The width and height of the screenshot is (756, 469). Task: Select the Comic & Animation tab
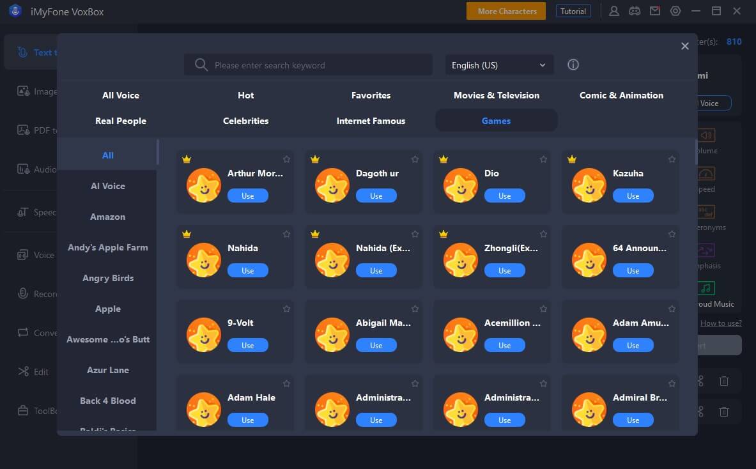622,95
